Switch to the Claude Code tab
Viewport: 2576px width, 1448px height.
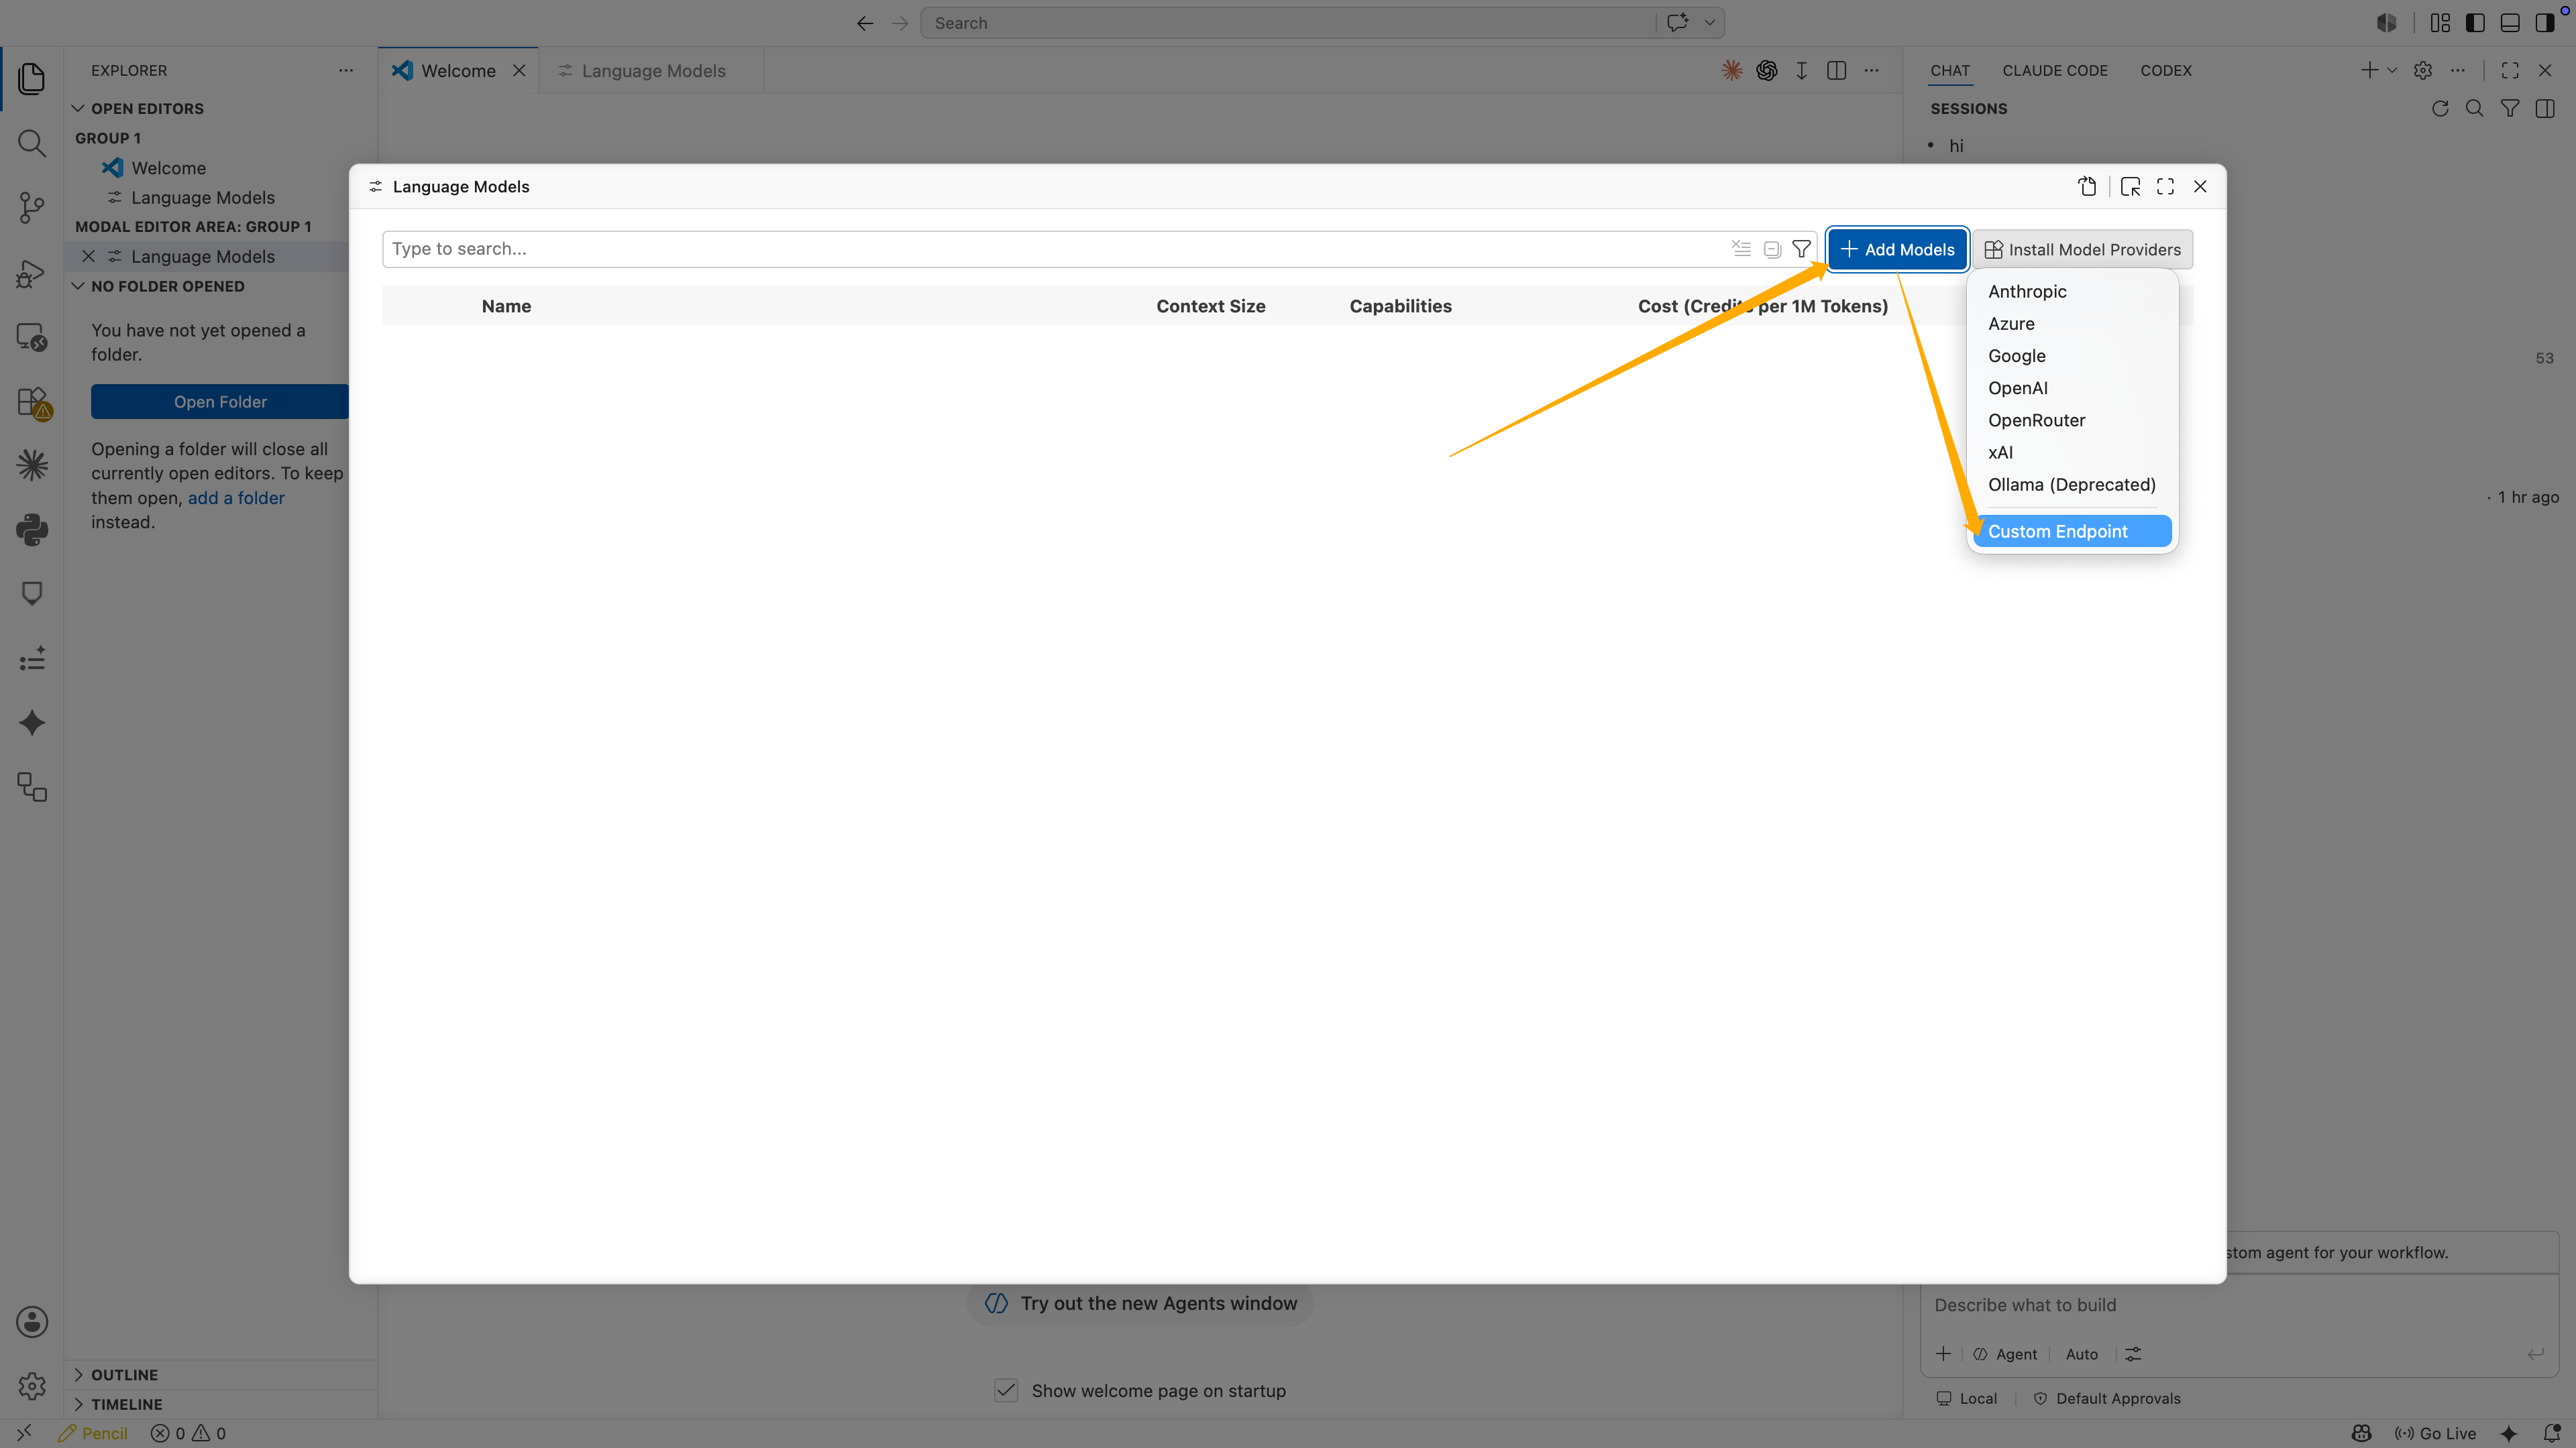pos(2054,70)
